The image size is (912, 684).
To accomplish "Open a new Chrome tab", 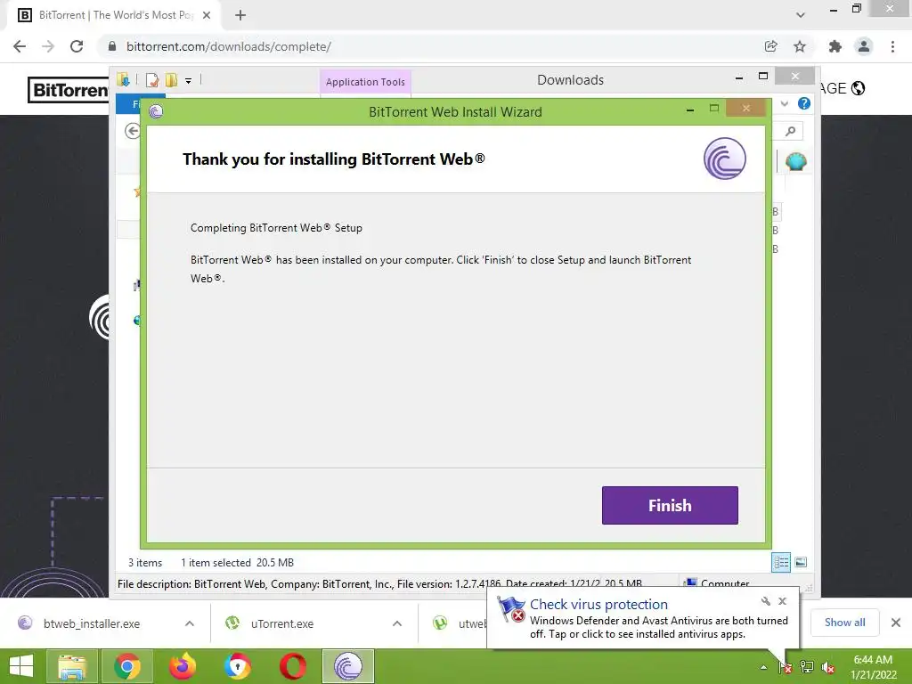I will [240, 15].
